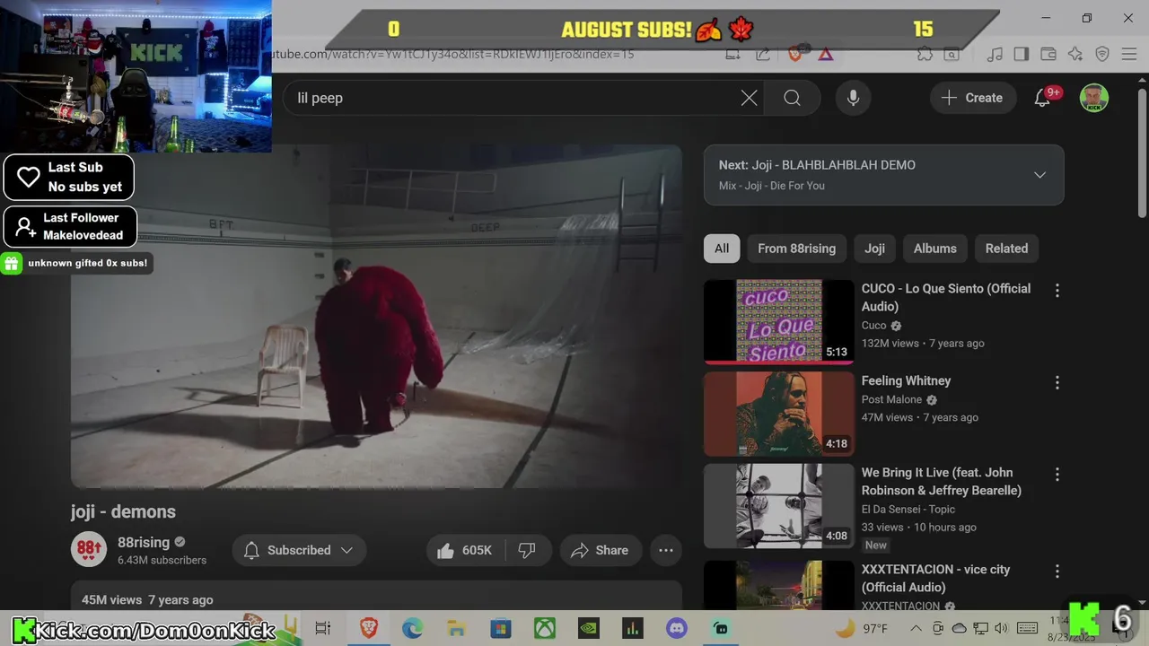Open Feeling Whitney video title
Screen dimensions: 1149x646
pyautogui.click(x=906, y=380)
